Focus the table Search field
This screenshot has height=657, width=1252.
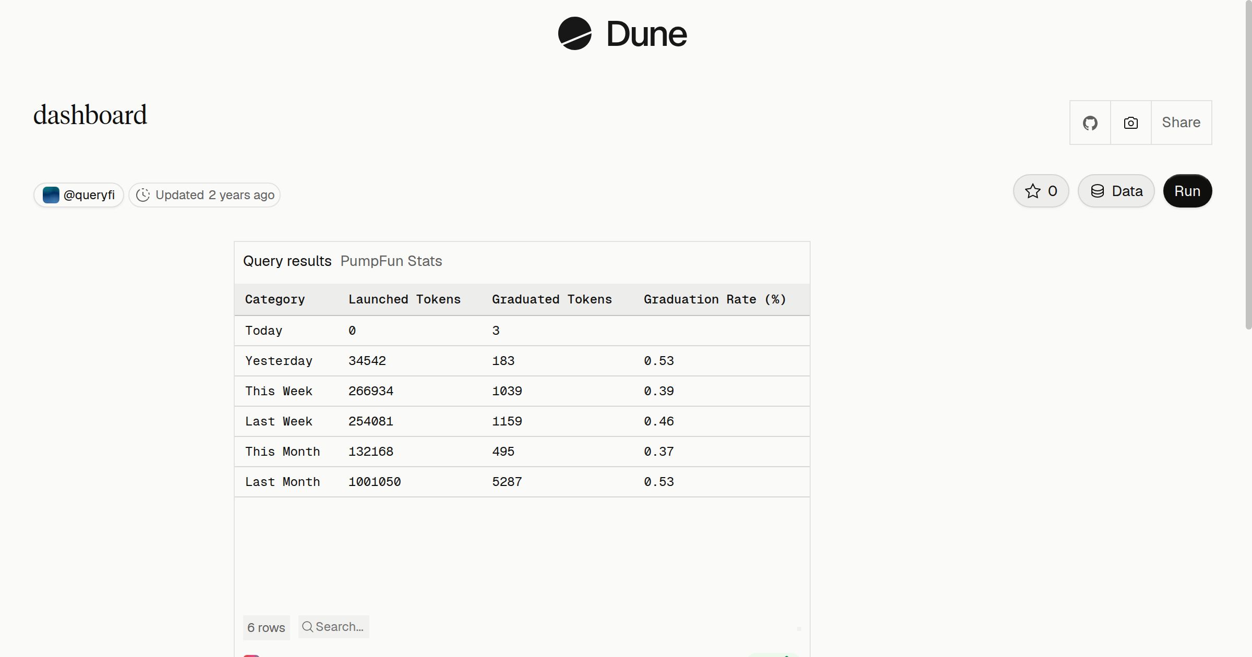coord(334,627)
